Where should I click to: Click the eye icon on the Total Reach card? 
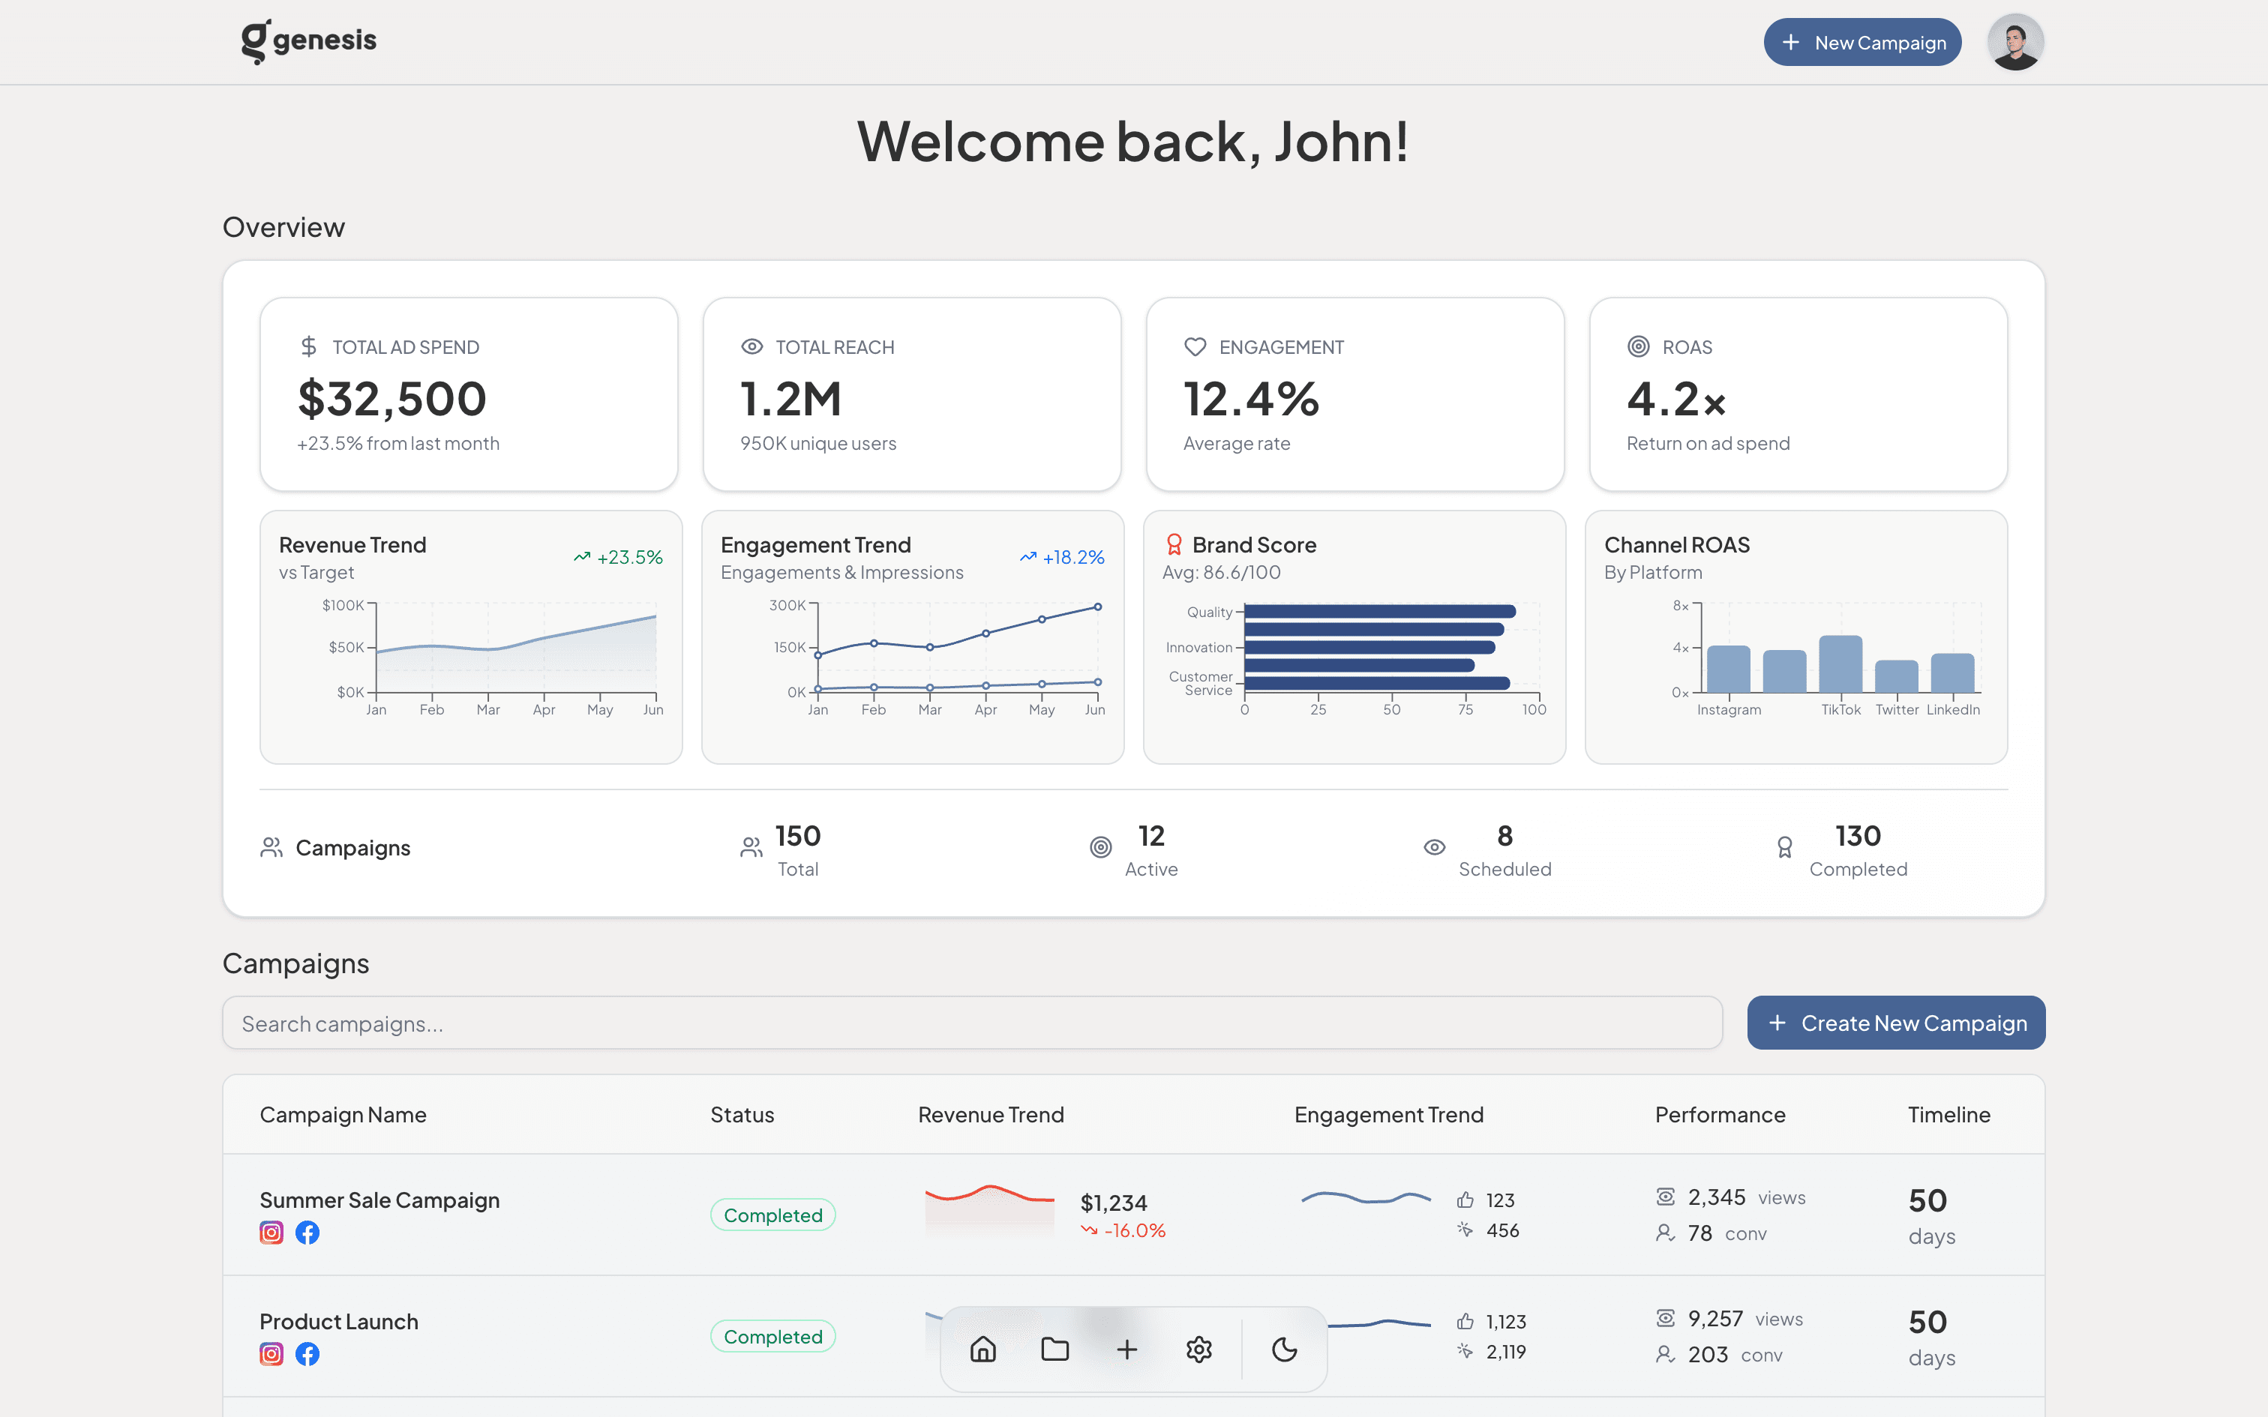(x=751, y=346)
